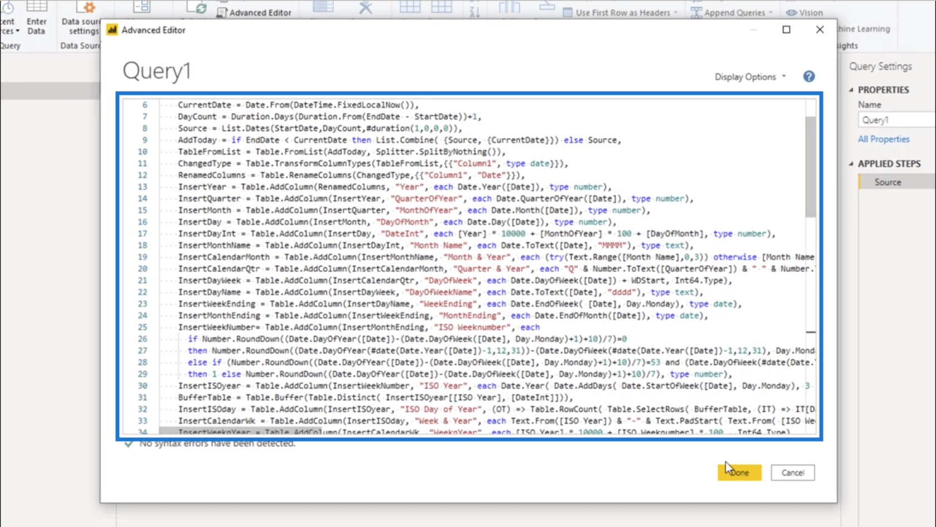936x527 pixels.
Task: Click the InsertCalendarWk code line
Action: tap(496, 421)
